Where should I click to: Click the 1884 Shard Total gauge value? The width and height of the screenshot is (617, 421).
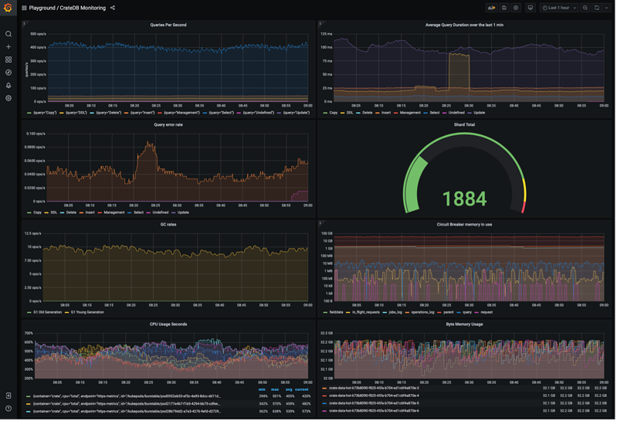click(x=464, y=199)
